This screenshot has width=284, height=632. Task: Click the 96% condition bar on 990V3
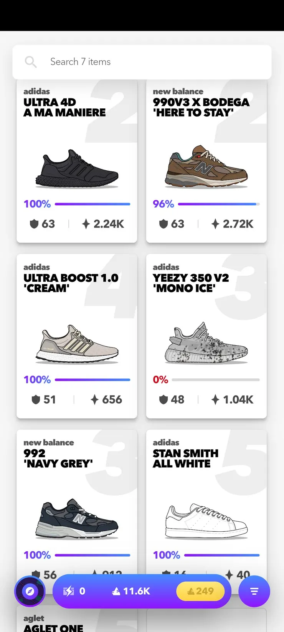point(218,204)
